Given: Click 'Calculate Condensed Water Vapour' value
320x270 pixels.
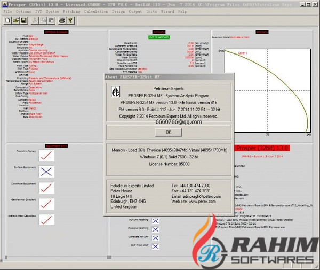Looking at the screenshot, I should coord(49,56).
